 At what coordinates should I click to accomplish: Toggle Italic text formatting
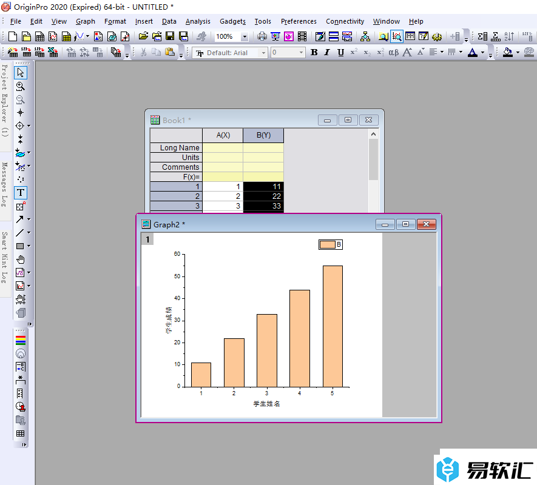(x=327, y=52)
